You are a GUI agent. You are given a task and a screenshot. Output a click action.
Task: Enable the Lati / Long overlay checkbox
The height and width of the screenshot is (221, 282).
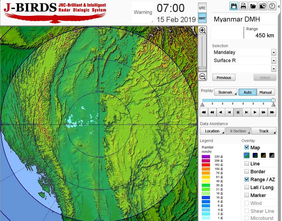(x=247, y=187)
